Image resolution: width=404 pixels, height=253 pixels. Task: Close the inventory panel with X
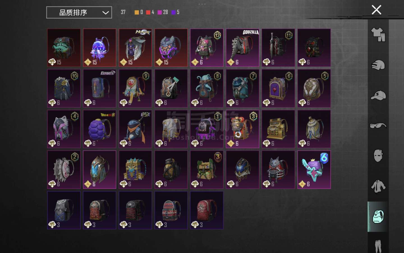(x=376, y=10)
